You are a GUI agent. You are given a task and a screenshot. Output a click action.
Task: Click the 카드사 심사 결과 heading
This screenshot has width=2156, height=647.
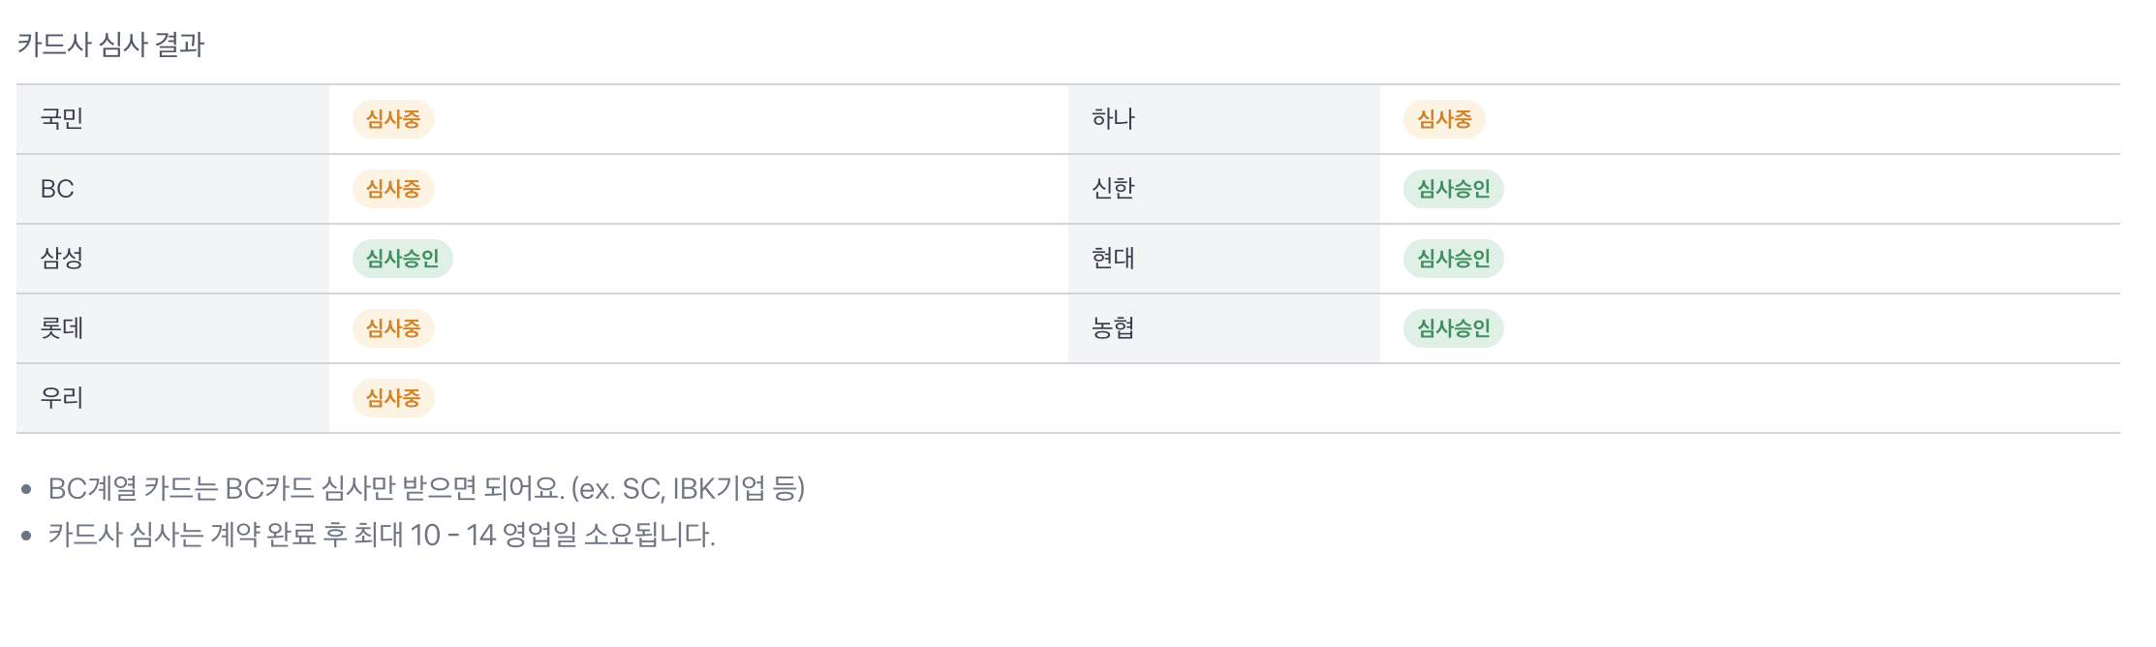coord(110,45)
